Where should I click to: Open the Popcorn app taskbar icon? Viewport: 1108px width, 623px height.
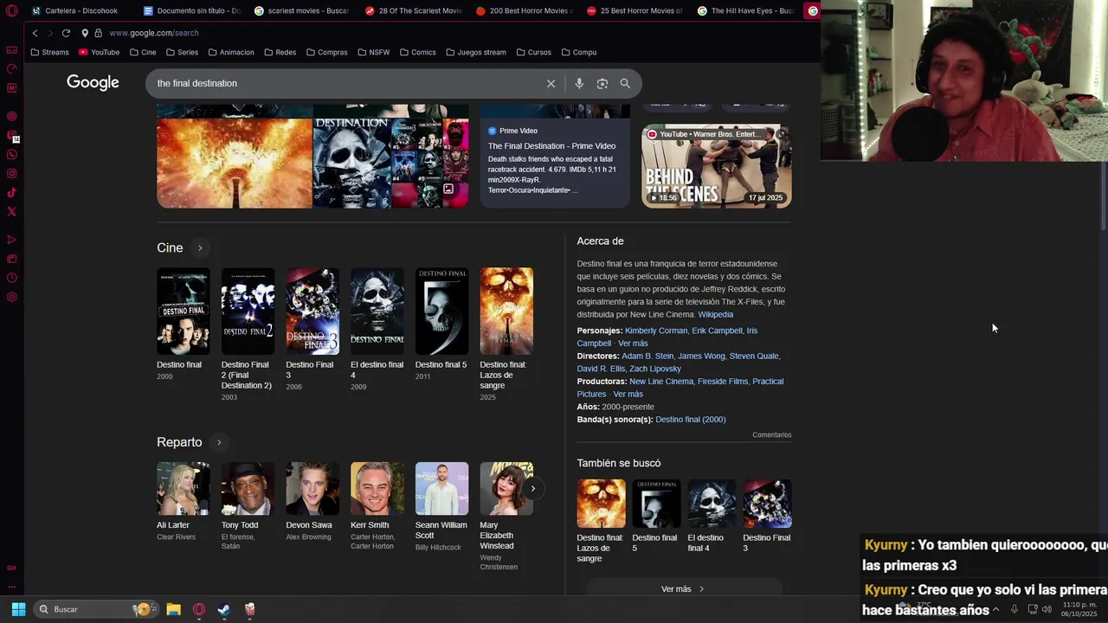(x=249, y=609)
